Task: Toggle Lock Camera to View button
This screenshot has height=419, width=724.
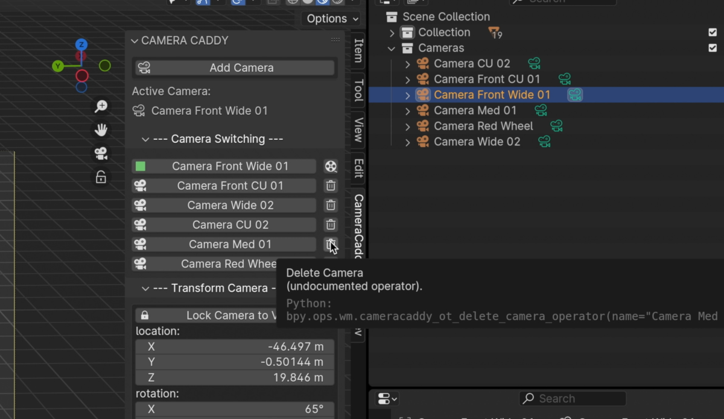Action: click(235, 315)
